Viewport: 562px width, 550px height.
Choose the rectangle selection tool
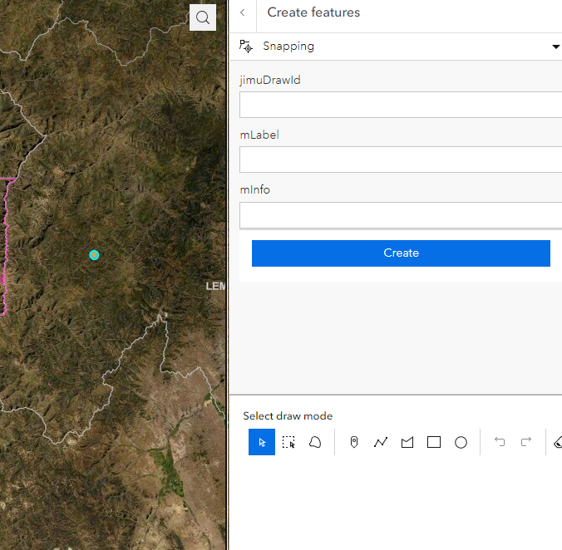pyautogui.click(x=288, y=442)
